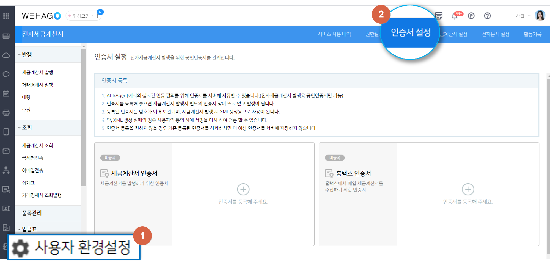Click the sidebar menu vertical scrollbar
Image resolution: width=550 pixels, height=261 pixels.
click(x=84, y=118)
